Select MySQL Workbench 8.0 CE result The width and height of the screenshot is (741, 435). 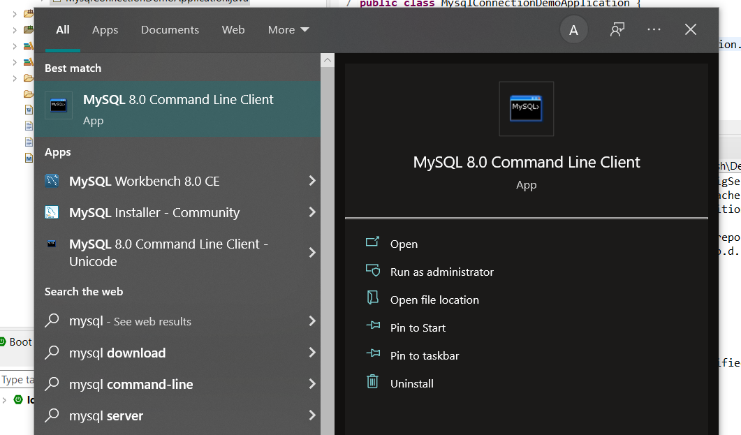click(x=177, y=181)
